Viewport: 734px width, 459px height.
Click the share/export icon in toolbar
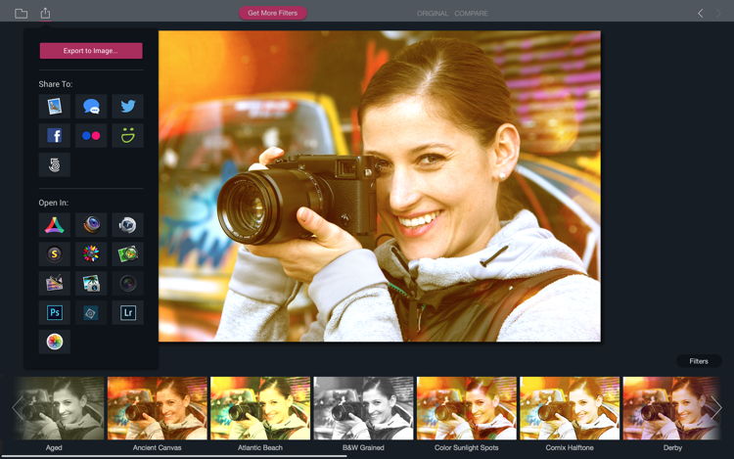[x=45, y=14]
